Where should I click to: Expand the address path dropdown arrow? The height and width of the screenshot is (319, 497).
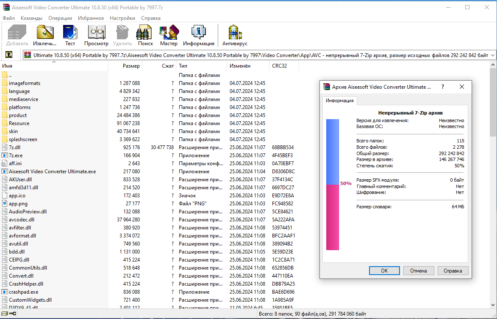pyautogui.click(x=493, y=55)
